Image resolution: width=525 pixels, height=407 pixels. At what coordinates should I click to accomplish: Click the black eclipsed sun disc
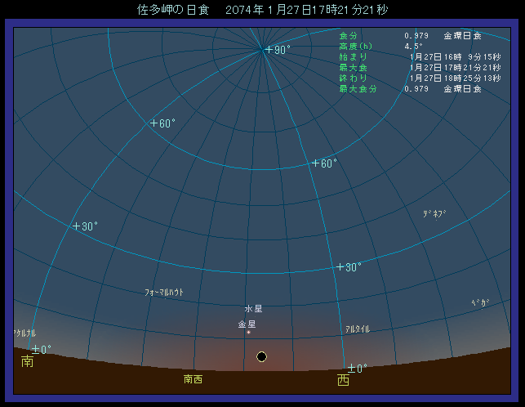[x=261, y=356]
